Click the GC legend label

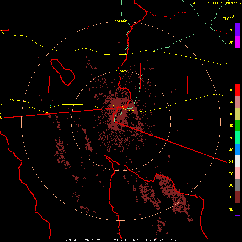pos(231,186)
